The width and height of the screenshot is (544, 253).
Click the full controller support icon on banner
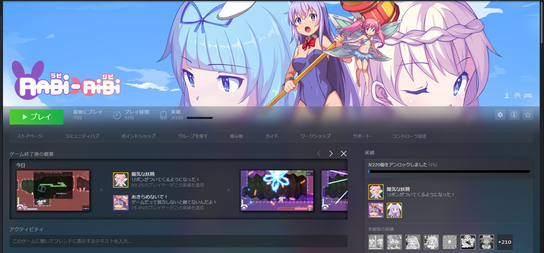pos(528,95)
